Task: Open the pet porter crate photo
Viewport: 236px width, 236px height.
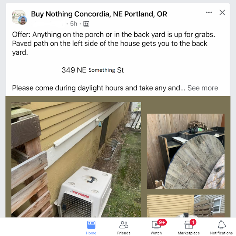Action: click(76, 159)
